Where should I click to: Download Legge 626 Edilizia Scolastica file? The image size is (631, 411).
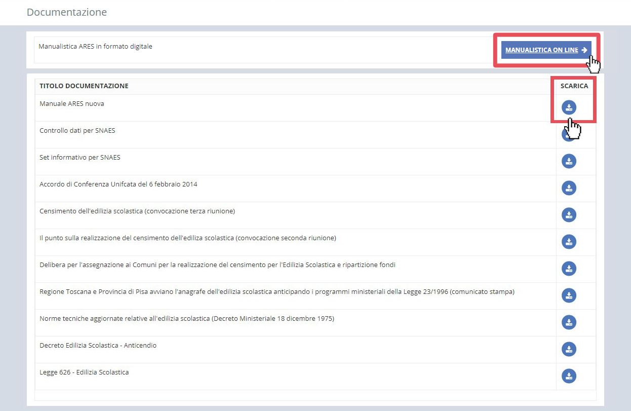(x=569, y=376)
